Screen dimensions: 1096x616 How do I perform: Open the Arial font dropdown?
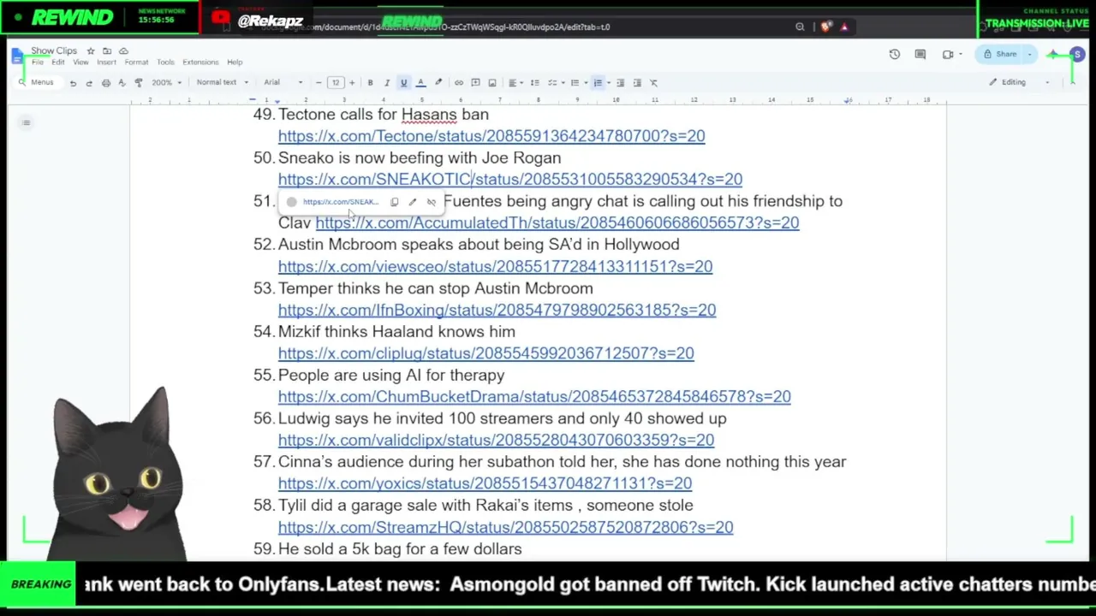(283, 83)
